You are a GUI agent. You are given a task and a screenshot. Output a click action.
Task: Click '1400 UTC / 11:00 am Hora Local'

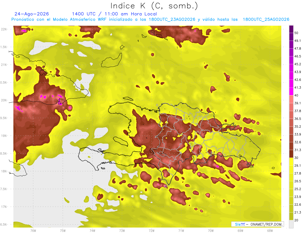click(x=114, y=14)
